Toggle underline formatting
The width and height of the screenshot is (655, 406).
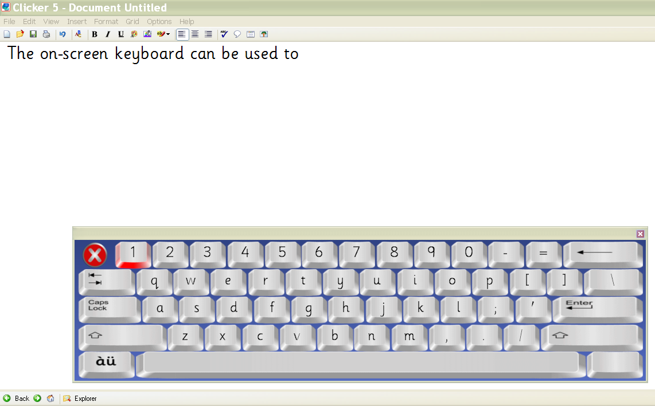120,34
